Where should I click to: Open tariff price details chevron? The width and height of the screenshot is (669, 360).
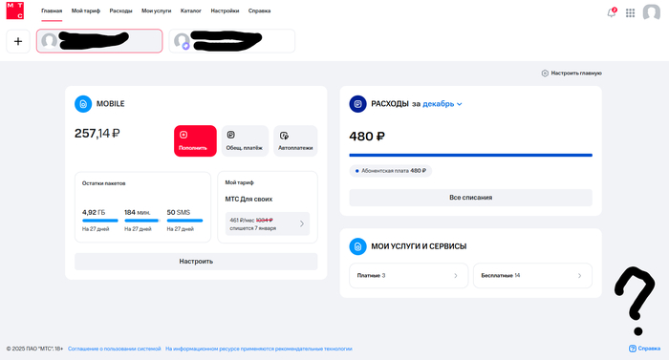point(302,224)
